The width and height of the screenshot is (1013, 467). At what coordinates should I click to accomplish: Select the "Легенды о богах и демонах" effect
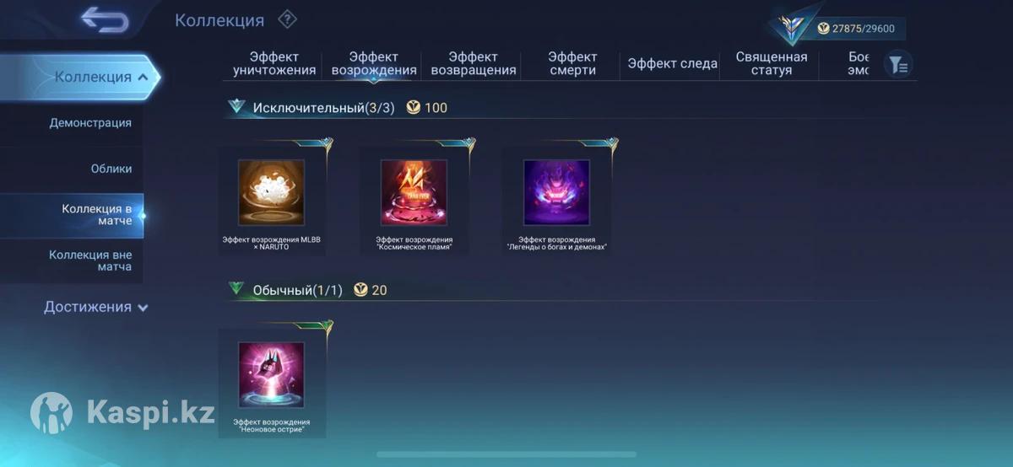pos(557,192)
